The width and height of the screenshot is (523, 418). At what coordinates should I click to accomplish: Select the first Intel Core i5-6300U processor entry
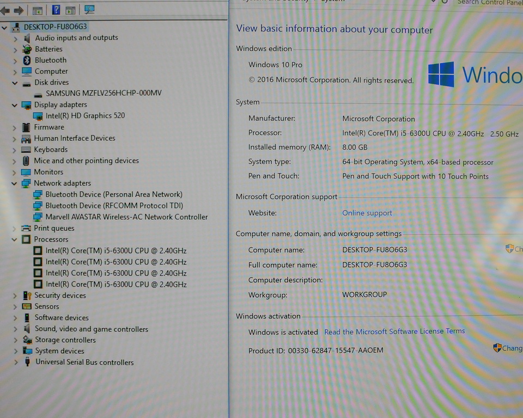[115, 251]
